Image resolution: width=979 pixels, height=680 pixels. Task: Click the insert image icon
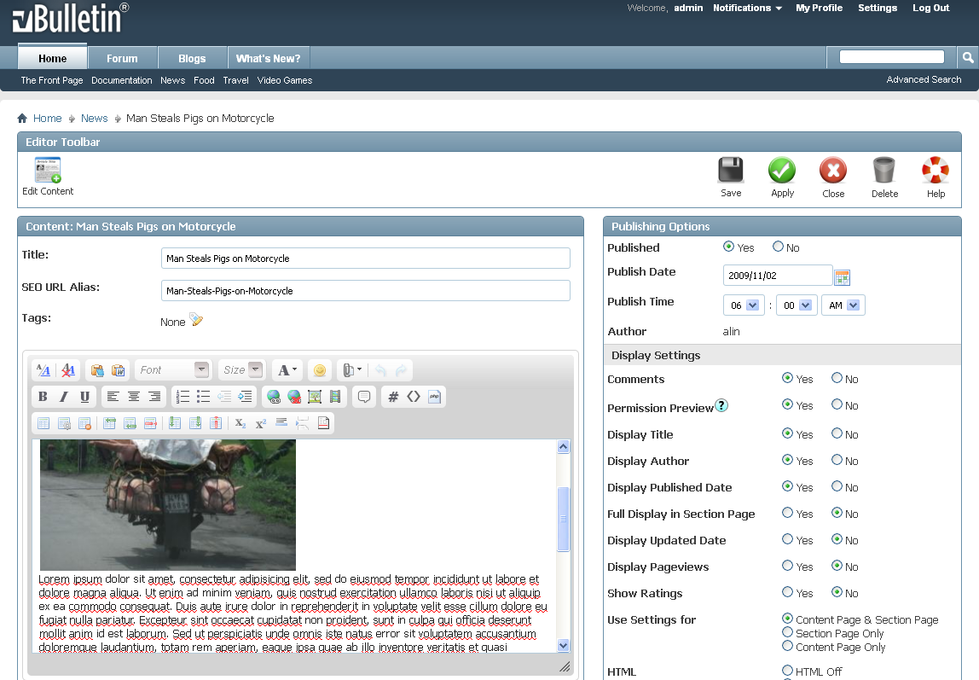[314, 397]
